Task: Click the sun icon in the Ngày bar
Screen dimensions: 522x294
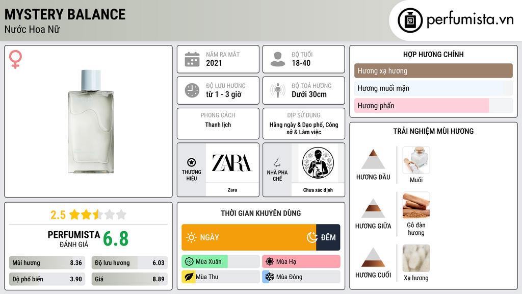Action: pyautogui.click(x=191, y=237)
